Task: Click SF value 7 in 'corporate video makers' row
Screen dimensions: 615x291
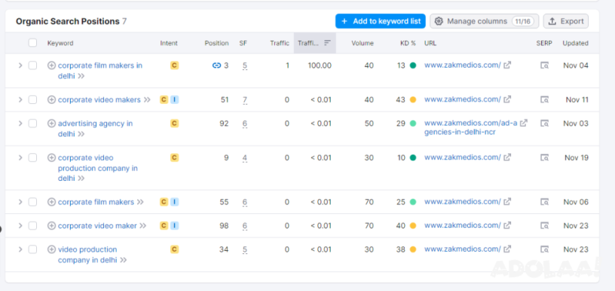Action: click(245, 100)
